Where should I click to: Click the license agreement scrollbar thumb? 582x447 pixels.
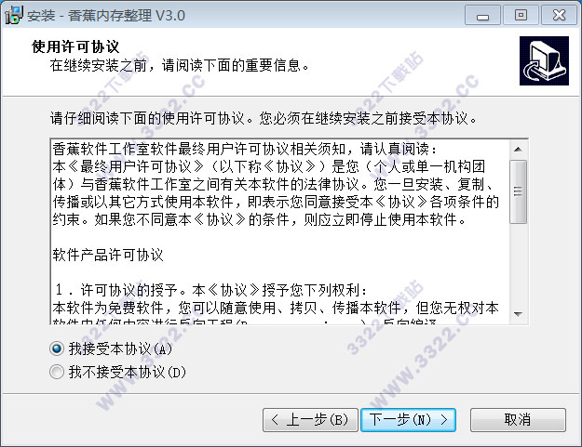tap(518, 191)
